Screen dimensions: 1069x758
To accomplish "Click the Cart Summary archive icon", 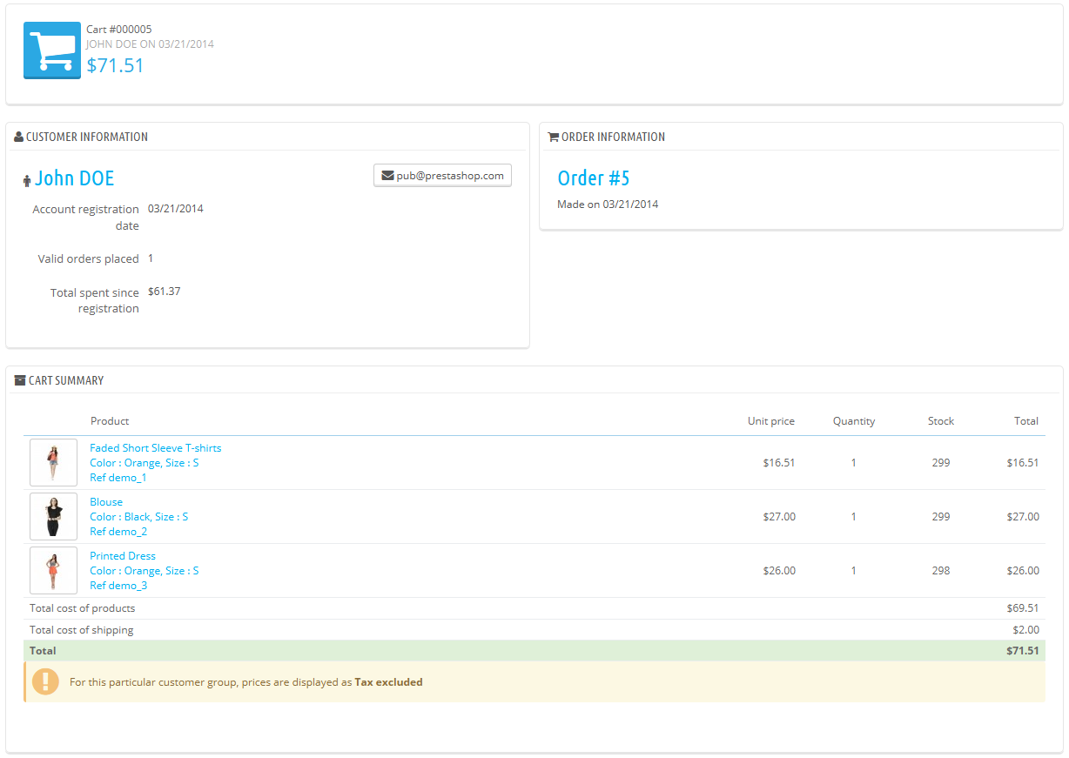I will click(x=20, y=380).
